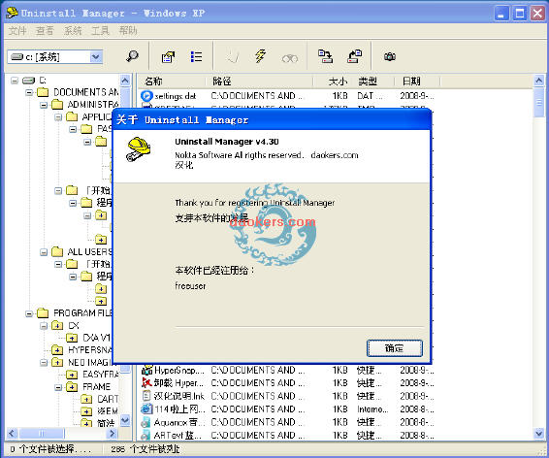Image resolution: width=549 pixels, height=458 pixels.
Task: Collapse the C: root tree node
Action: (x=15, y=81)
